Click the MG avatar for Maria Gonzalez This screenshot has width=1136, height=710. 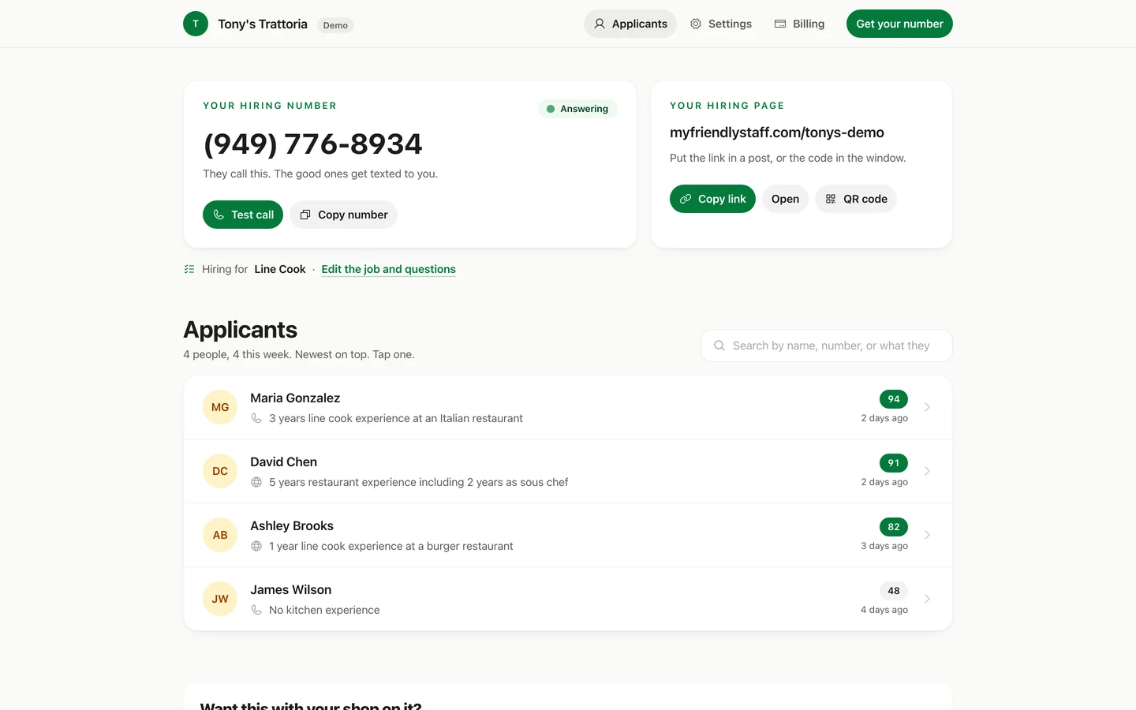(x=220, y=407)
